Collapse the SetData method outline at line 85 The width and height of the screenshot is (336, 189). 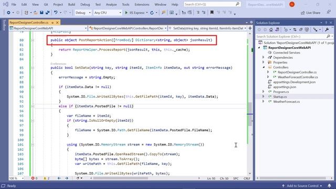(x=33, y=68)
